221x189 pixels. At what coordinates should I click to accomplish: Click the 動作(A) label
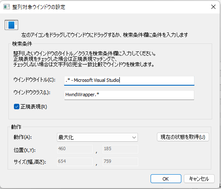[x=23, y=137]
